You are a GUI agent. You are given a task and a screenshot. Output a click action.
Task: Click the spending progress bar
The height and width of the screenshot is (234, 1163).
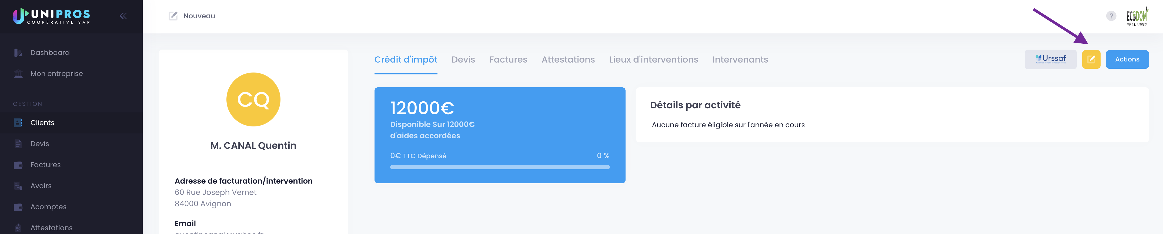[x=499, y=167]
